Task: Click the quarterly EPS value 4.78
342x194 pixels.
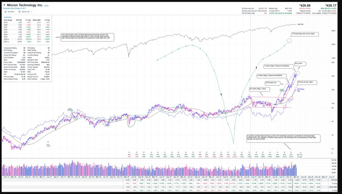Action: coord(290,180)
